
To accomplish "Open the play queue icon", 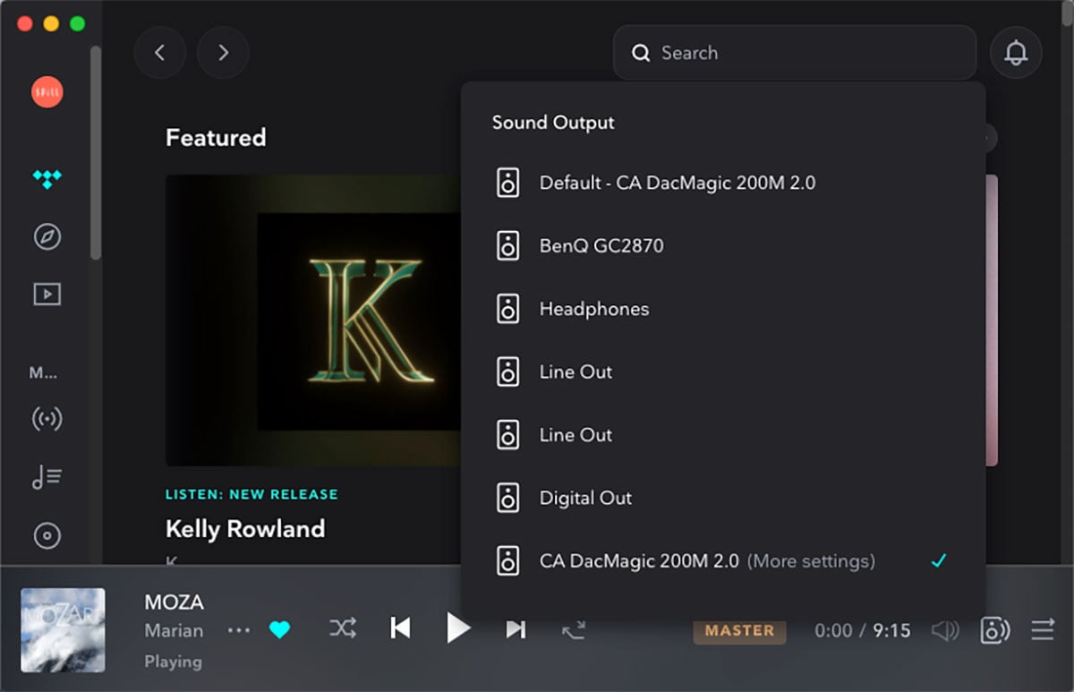I will tap(1043, 630).
